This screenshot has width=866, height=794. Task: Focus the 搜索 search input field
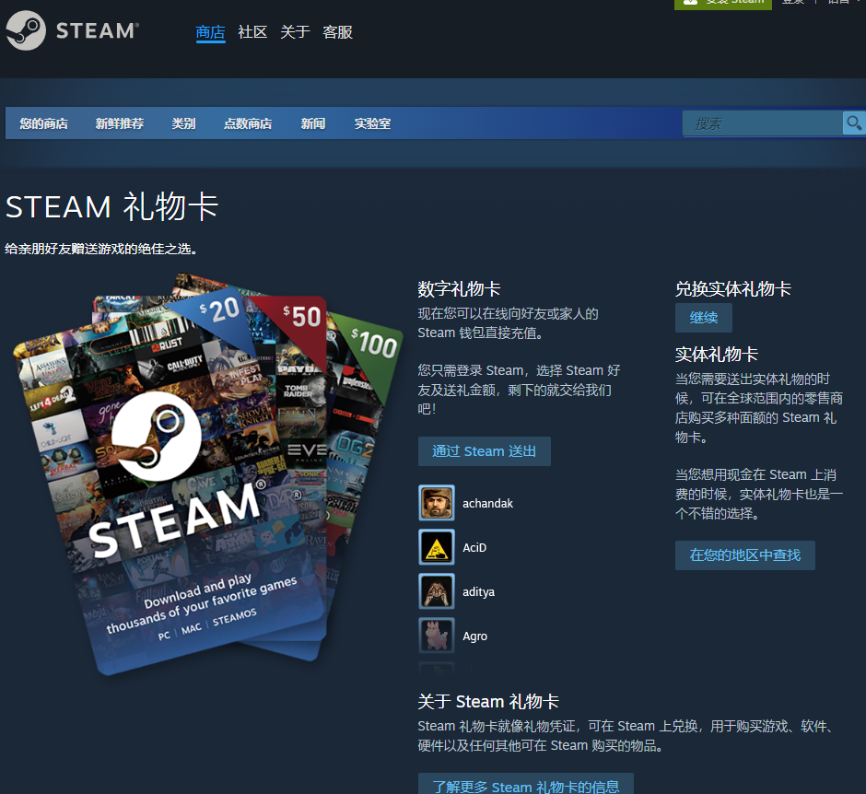pyautogui.click(x=761, y=123)
